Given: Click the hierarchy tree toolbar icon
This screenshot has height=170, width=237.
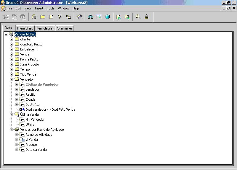Looking at the screenshot, I should [91, 17].
